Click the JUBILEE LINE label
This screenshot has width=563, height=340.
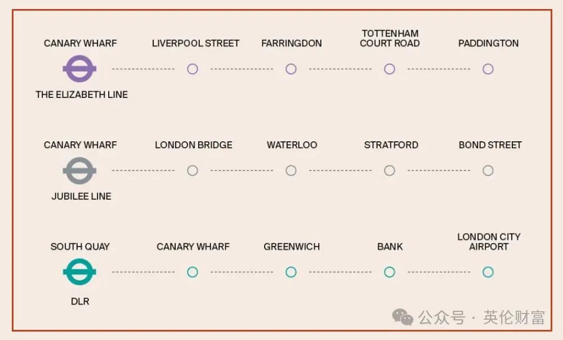(81, 196)
